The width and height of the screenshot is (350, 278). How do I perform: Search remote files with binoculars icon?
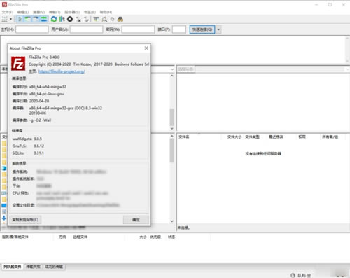(120, 19)
